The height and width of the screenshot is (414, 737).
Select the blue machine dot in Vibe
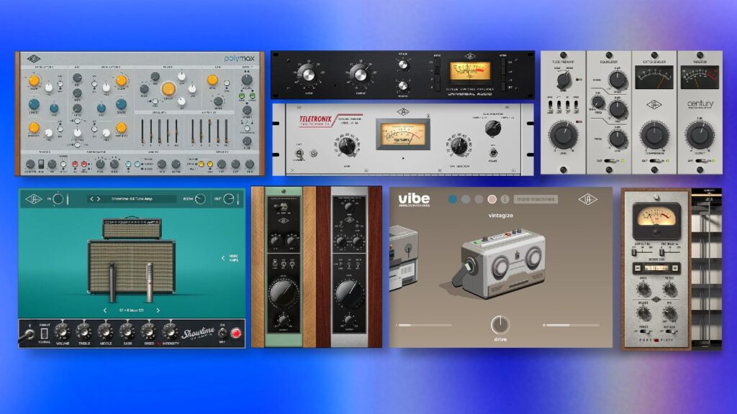click(453, 199)
